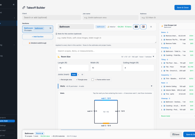Duplicate the Bathroom section via copy icon
This screenshot has height=139, width=195.
point(50,28)
